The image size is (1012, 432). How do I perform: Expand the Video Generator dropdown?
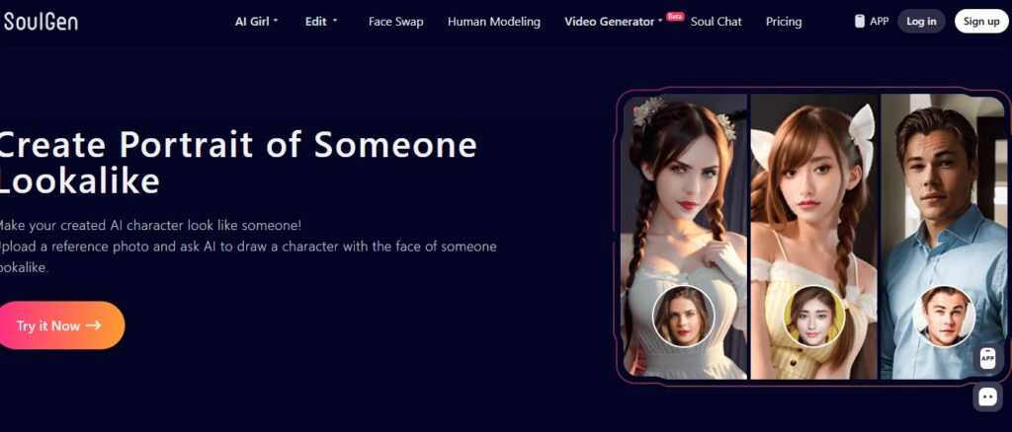[614, 22]
